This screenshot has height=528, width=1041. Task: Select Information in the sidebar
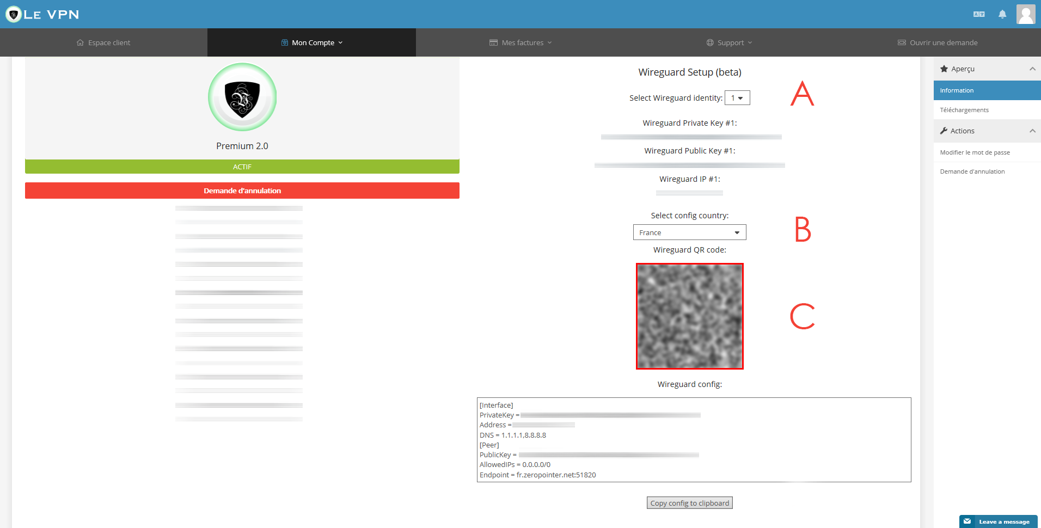pyautogui.click(x=987, y=90)
